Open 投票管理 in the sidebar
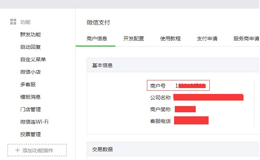 coord(30,134)
